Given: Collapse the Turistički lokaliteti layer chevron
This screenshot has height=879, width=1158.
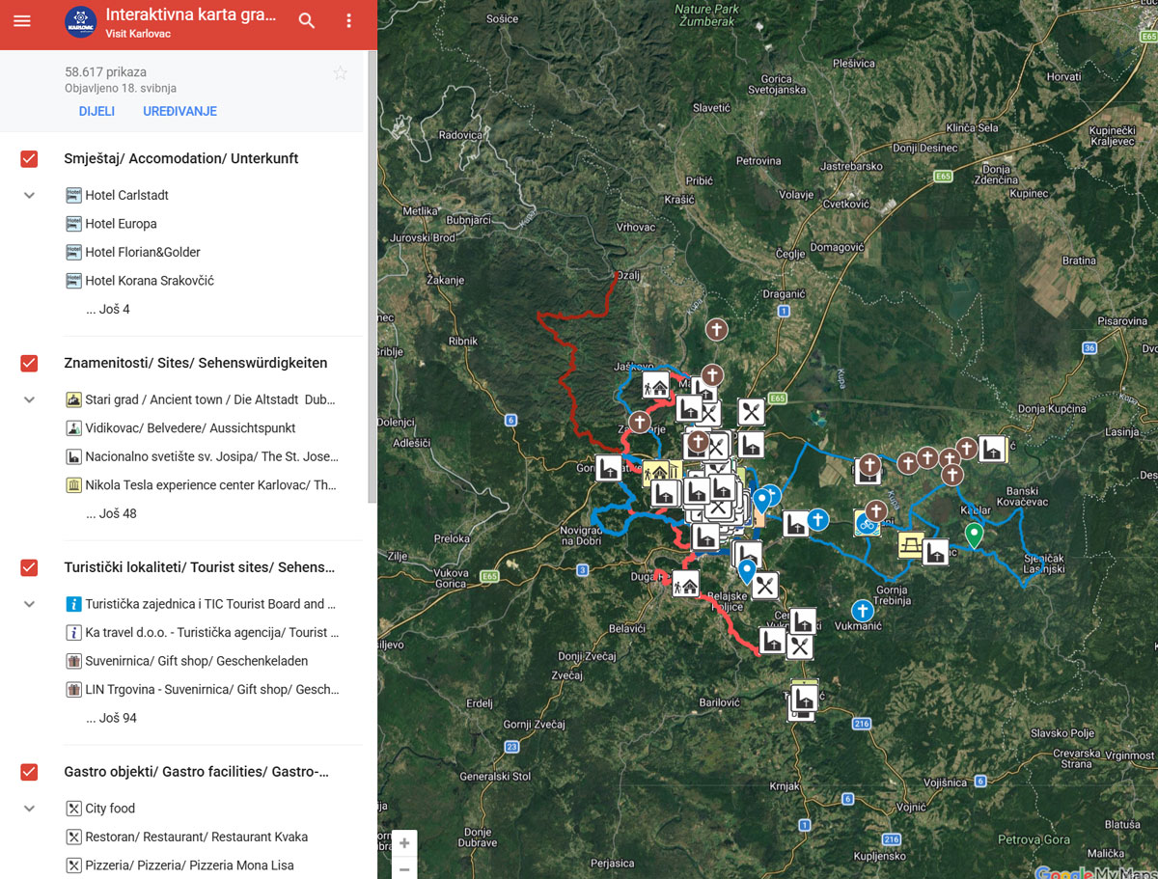Looking at the screenshot, I should pyautogui.click(x=29, y=604).
